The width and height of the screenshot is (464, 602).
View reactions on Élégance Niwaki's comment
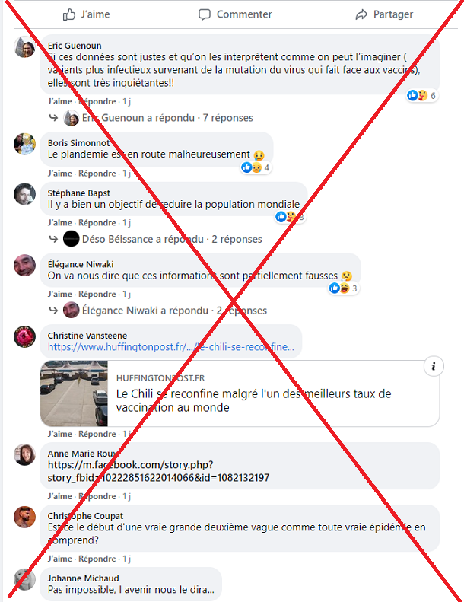(344, 288)
